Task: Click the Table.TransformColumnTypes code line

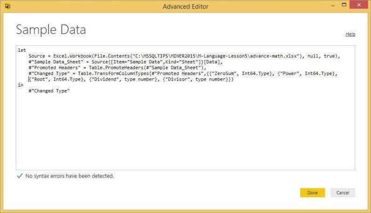Action: [183, 74]
